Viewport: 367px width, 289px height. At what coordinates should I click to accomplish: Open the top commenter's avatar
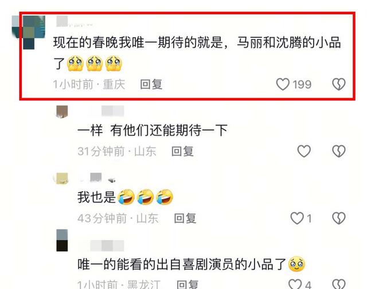coord(29,32)
